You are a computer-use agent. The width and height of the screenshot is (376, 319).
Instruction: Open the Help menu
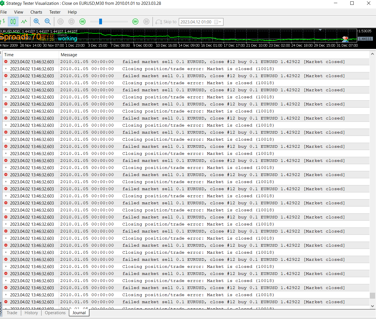[72, 12]
